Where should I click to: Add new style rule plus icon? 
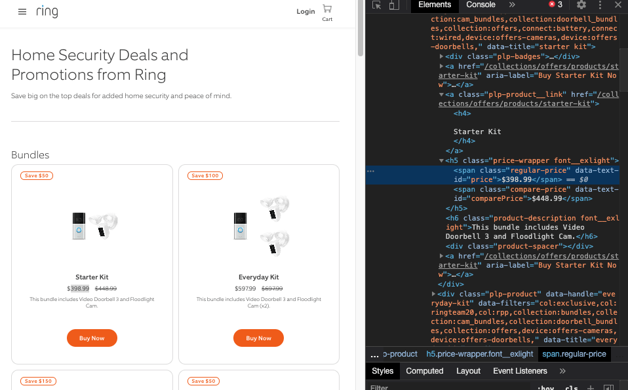pos(591,387)
